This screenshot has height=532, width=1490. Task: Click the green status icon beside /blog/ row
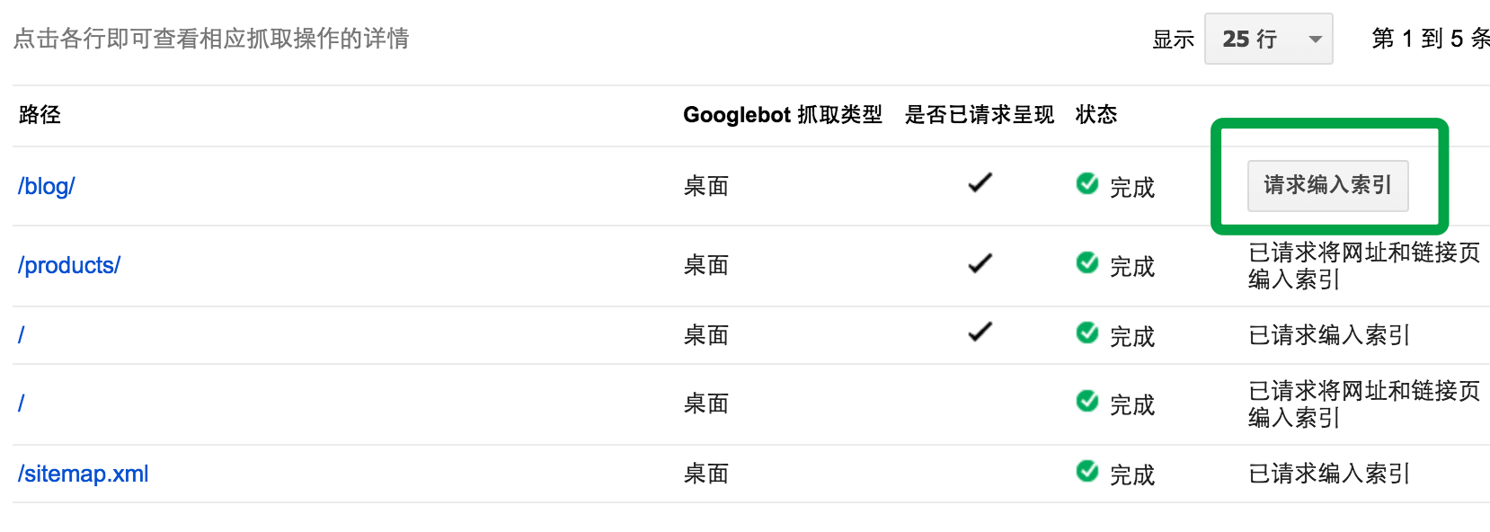(1087, 183)
